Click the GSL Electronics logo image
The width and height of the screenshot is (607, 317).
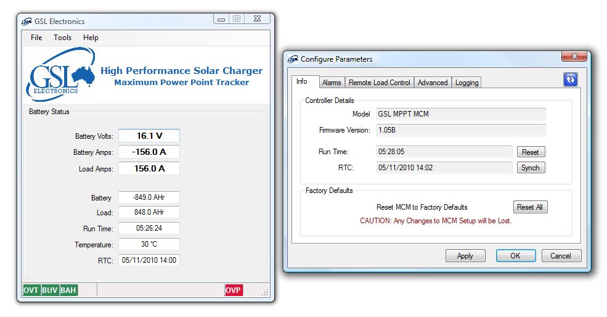[60, 73]
